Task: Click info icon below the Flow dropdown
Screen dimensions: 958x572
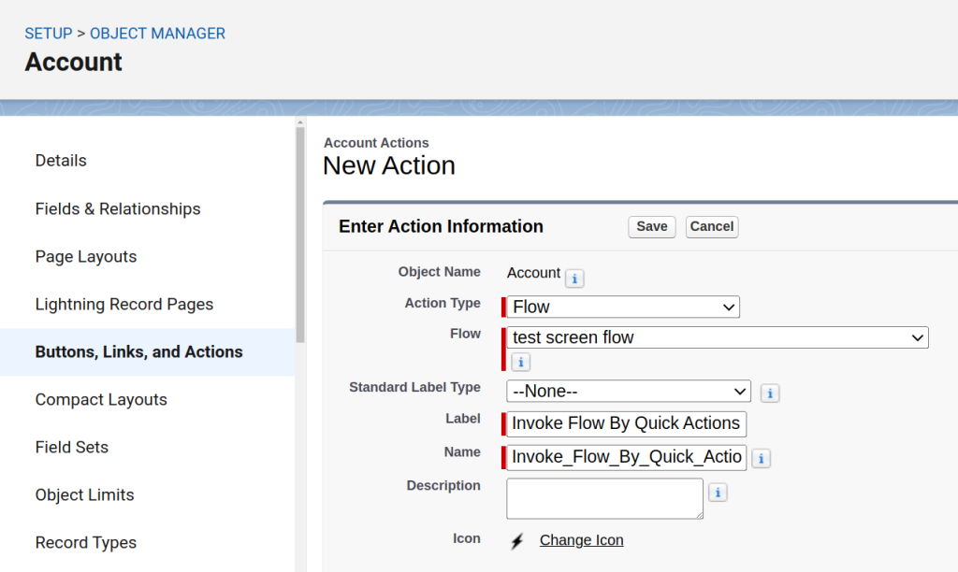Action: (520, 362)
